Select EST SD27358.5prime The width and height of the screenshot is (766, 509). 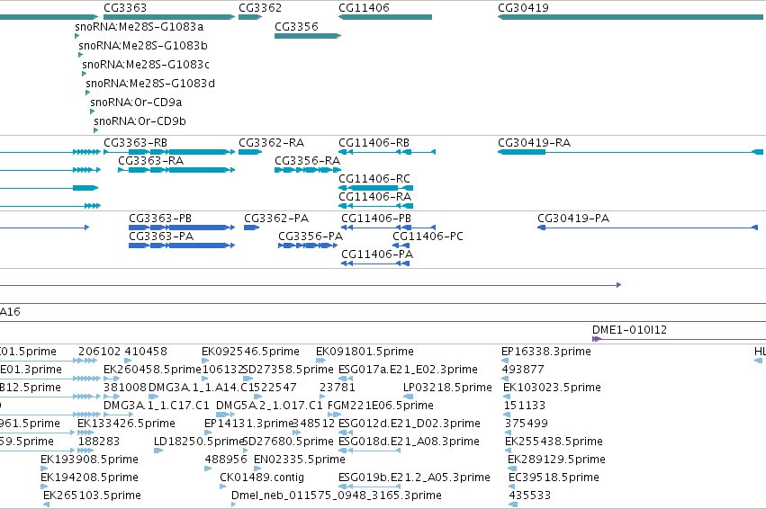coord(288,370)
